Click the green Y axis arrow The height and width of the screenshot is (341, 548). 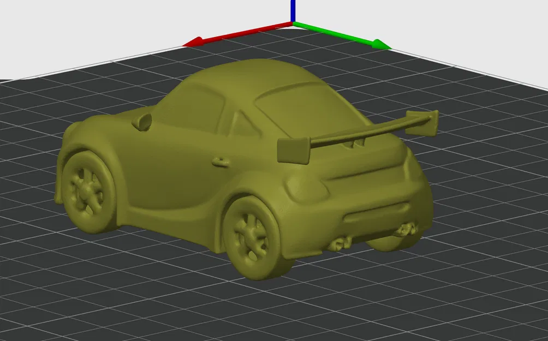[342, 36]
